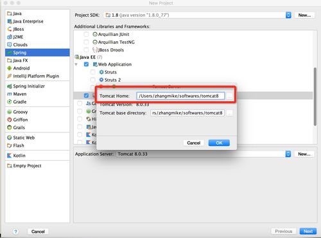Browse for the Tomcat Home folder
The width and height of the screenshot is (321, 238).
point(229,96)
